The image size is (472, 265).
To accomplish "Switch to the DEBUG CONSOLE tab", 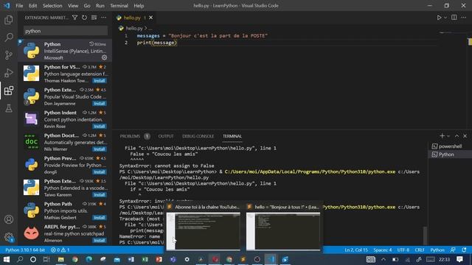I will pyautogui.click(x=198, y=136).
